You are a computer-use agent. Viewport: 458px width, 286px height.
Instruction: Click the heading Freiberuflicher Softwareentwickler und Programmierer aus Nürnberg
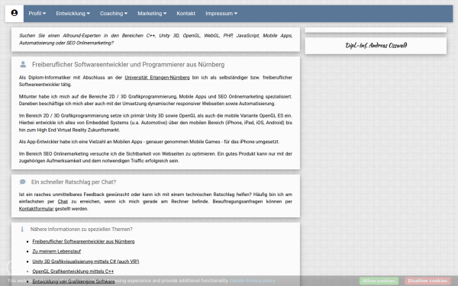click(x=128, y=65)
